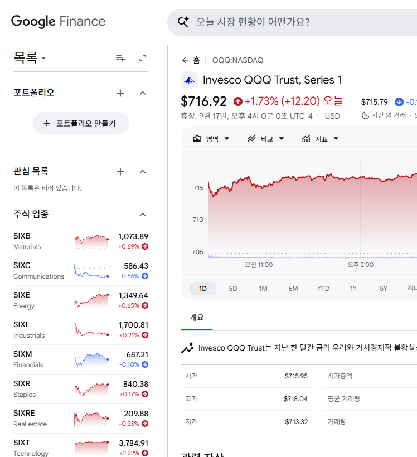The height and width of the screenshot is (457, 417).
Task: Click the 홈 breadcrumb link
Action: pyautogui.click(x=197, y=60)
